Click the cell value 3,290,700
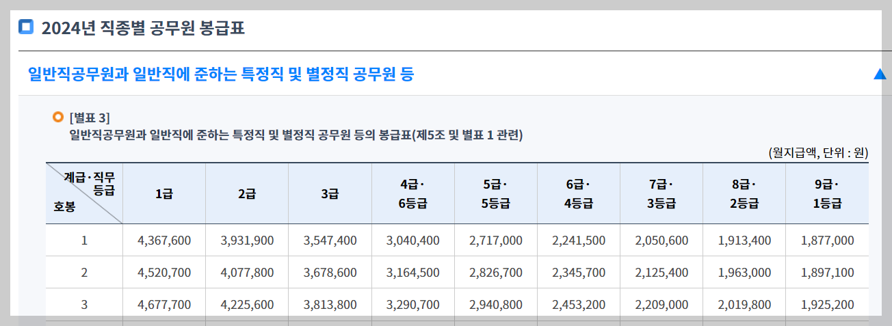The height and width of the screenshot is (326, 892). (413, 305)
